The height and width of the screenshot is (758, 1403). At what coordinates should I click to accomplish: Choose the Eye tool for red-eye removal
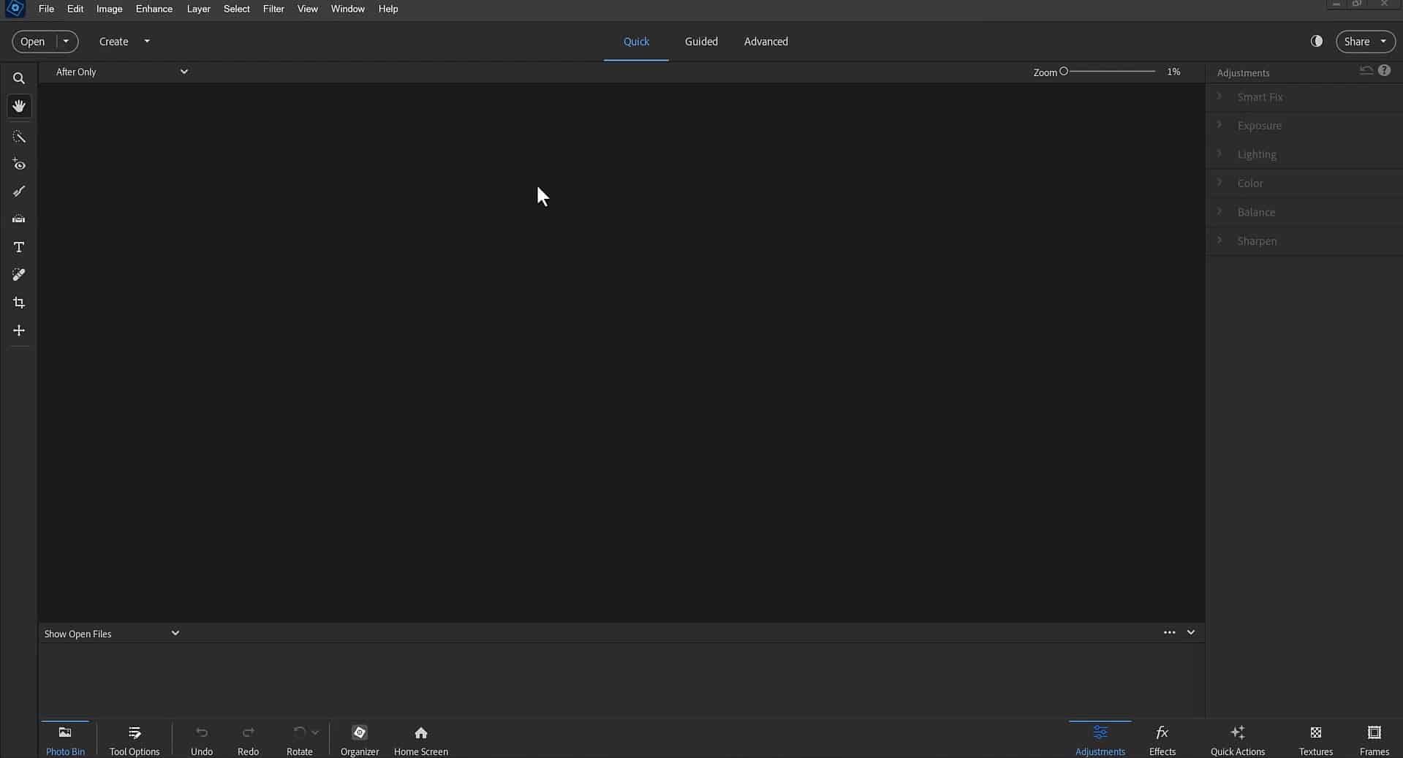[x=19, y=164]
